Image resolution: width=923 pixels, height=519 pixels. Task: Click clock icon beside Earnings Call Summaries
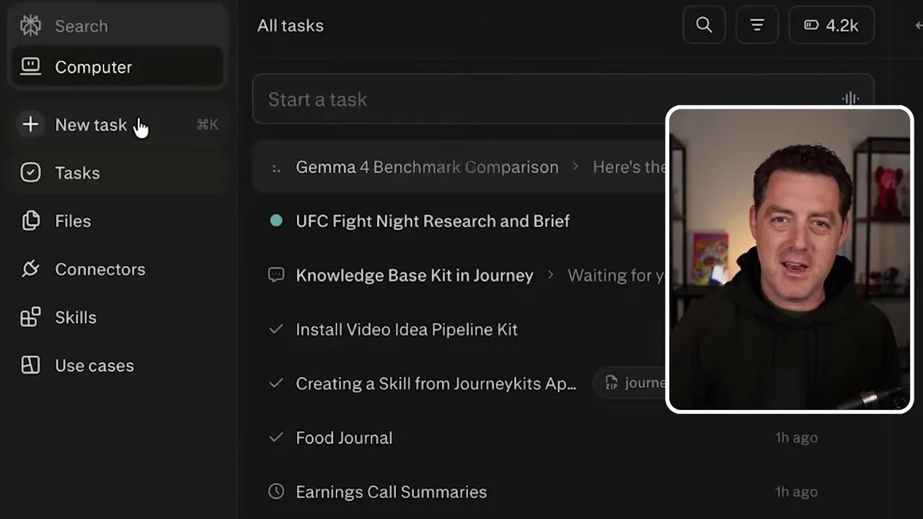coord(276,491)
